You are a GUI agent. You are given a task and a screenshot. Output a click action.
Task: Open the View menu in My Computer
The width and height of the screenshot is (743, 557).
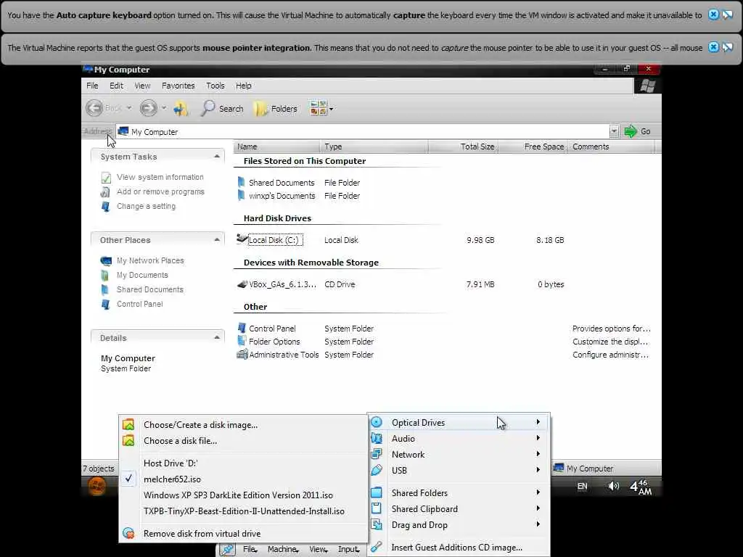click(x=142, y=86)
